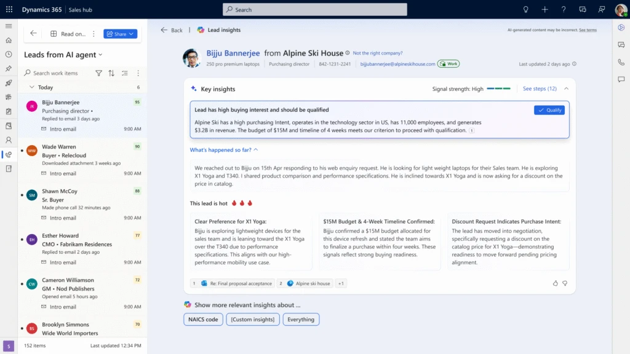Filter work items using the funnel icon
Image resolution: width=630 pixels, height=354 pixels.
(98, 73)
